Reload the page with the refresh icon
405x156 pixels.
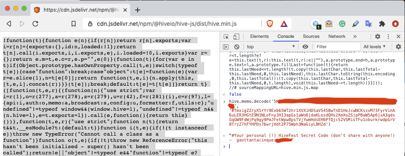point(35,24)
